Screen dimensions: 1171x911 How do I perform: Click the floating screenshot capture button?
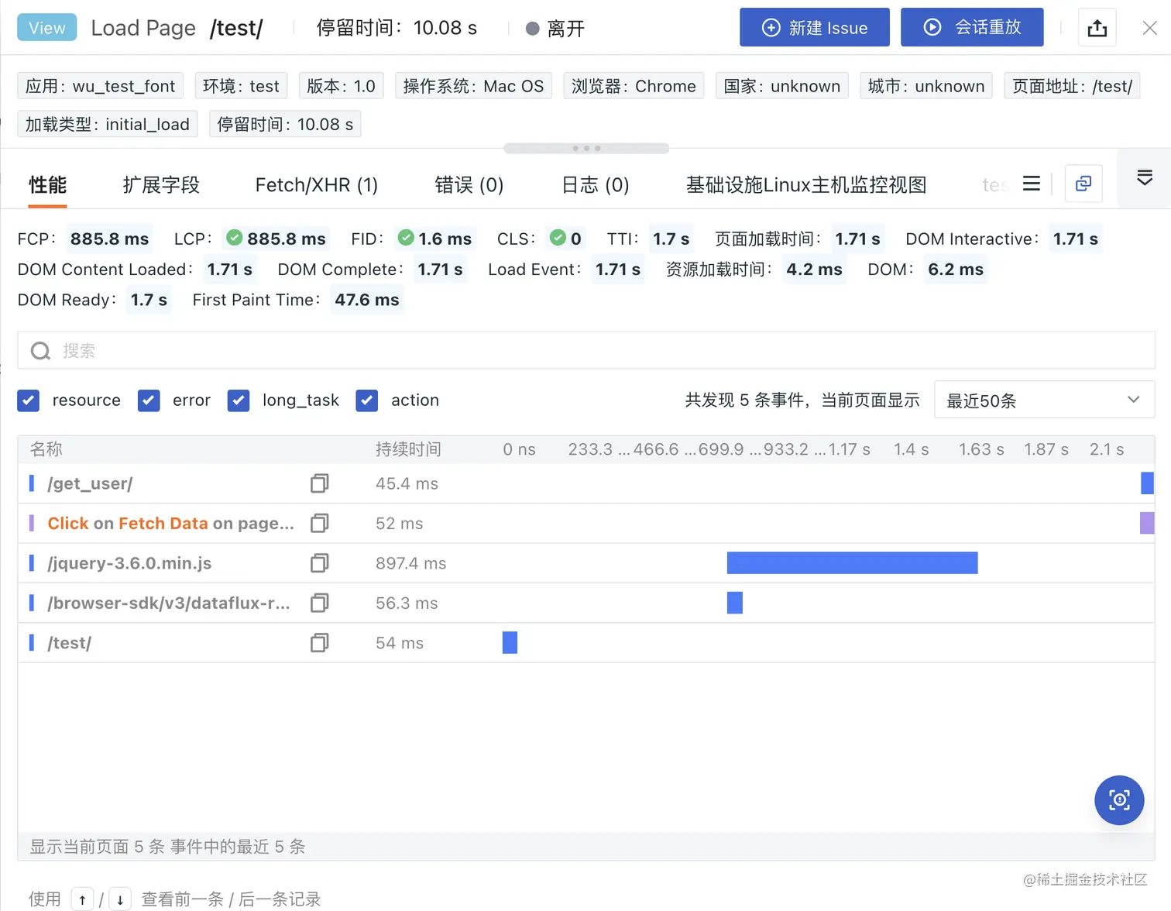pos(1119,800)
